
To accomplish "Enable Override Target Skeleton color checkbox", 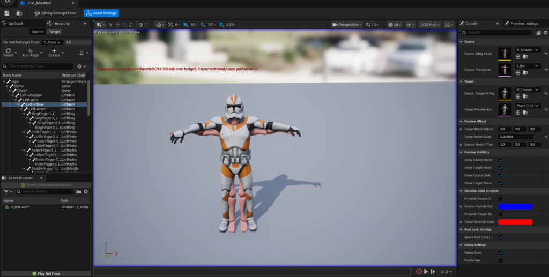I will [x=500, y=214].
